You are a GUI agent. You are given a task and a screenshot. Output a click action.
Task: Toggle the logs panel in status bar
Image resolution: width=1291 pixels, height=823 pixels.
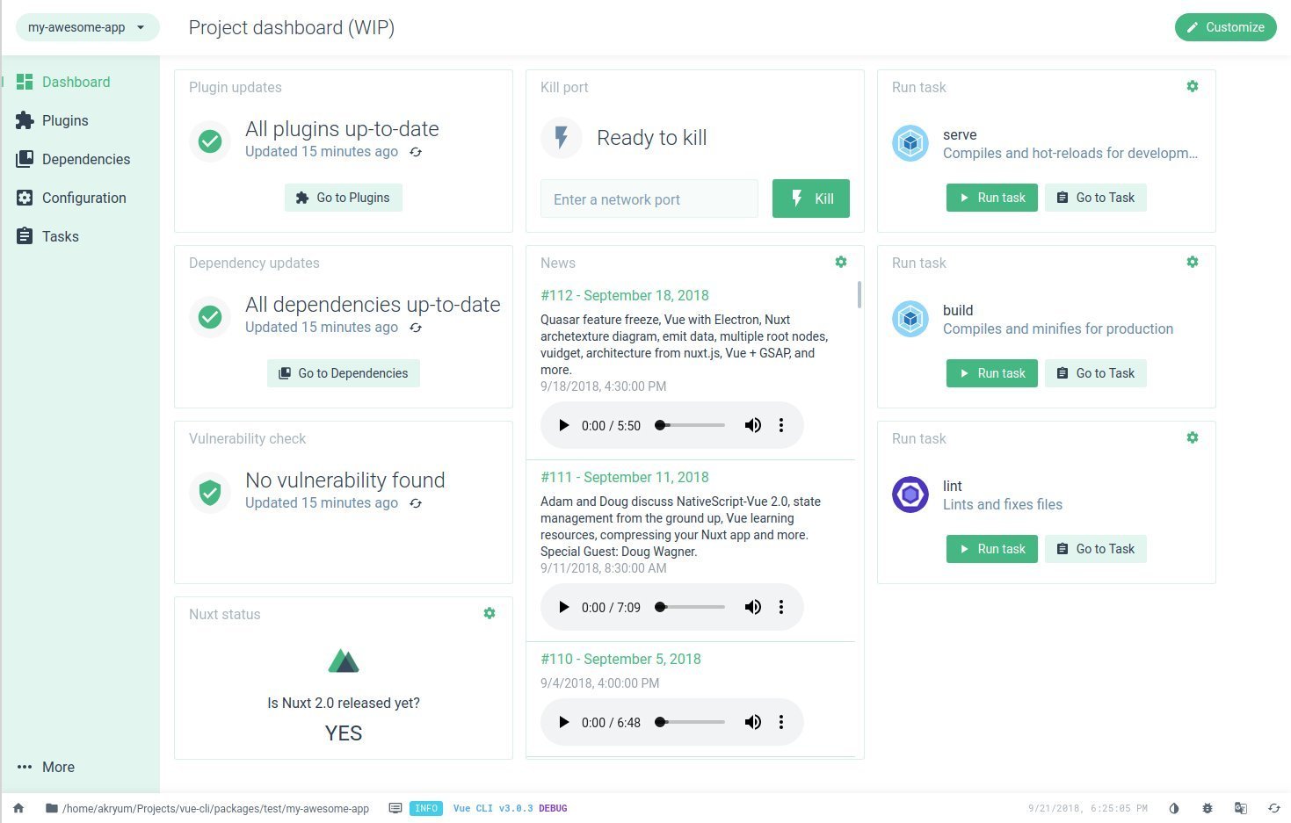click(x=395, y=808)
